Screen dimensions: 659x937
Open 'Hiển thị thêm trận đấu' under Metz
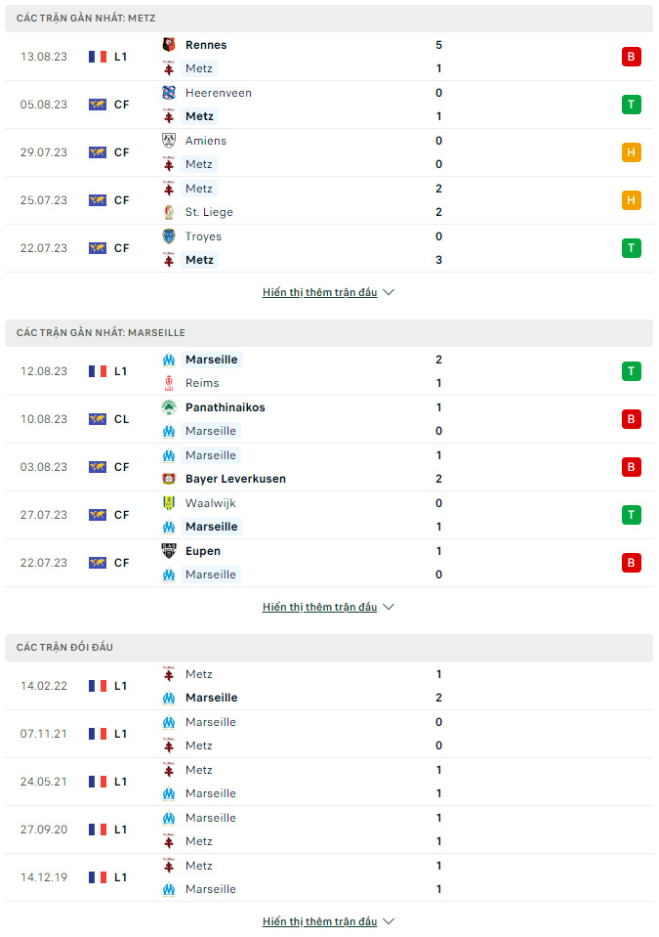point(320,292)
